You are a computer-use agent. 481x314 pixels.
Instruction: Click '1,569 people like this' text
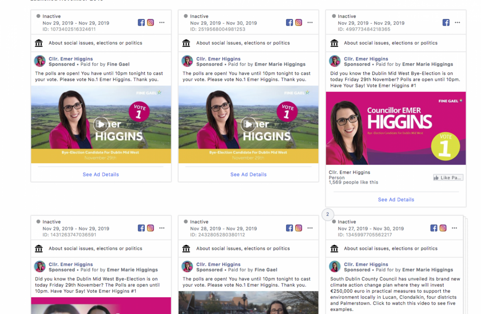click(x=354, y=182)
